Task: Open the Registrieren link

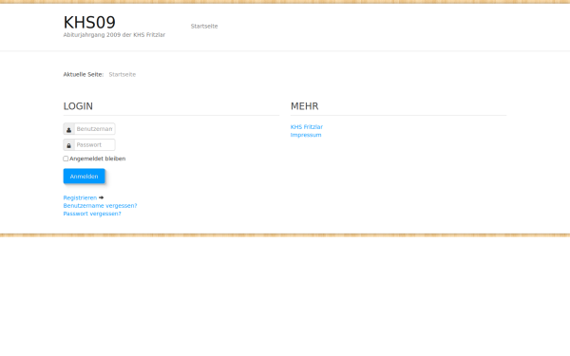Action: (x=80, y=198)
